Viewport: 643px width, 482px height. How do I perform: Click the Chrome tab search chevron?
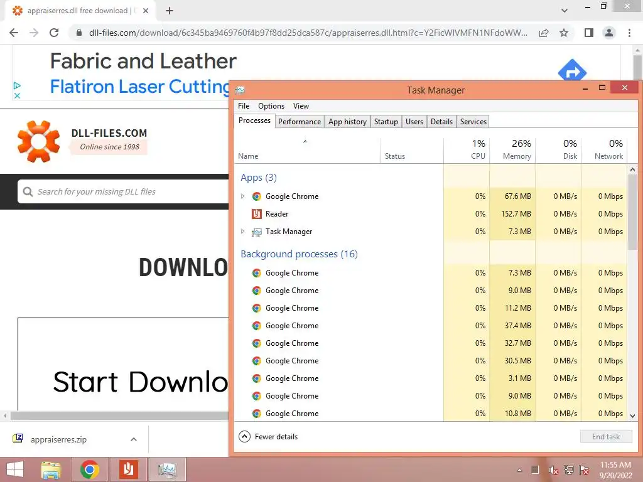pos(565,10)
